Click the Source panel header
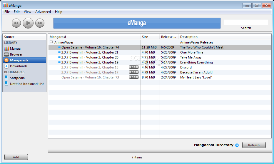274x164 pixels. coord(24,37)
